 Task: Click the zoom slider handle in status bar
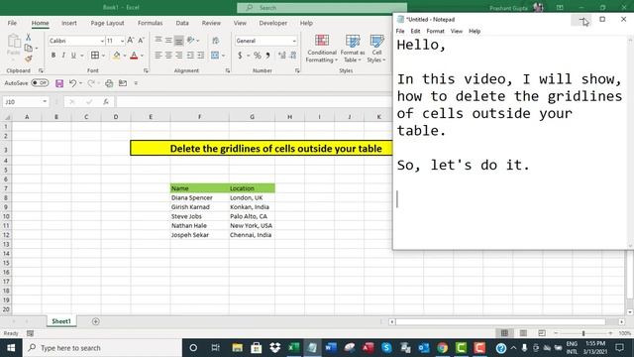click(583, 333)
